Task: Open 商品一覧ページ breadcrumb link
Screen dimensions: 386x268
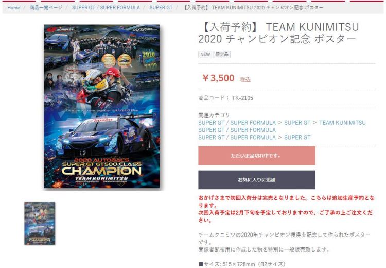Action: pos(46,8)
